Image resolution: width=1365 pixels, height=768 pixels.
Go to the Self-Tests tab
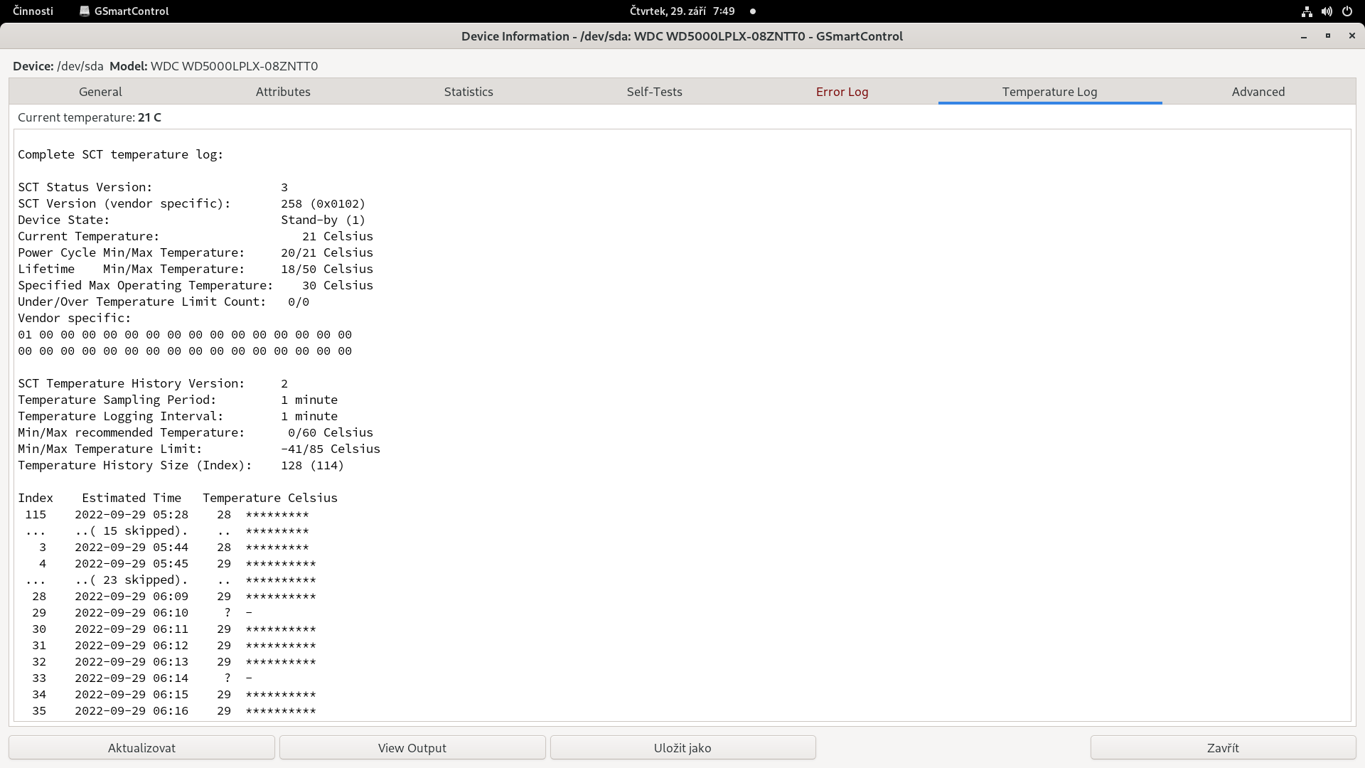(x=654, y=92)
